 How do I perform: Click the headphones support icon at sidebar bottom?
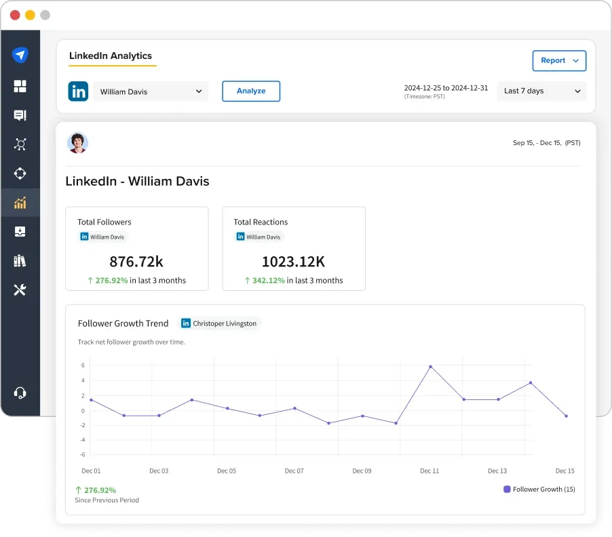(x=20, y=393)
